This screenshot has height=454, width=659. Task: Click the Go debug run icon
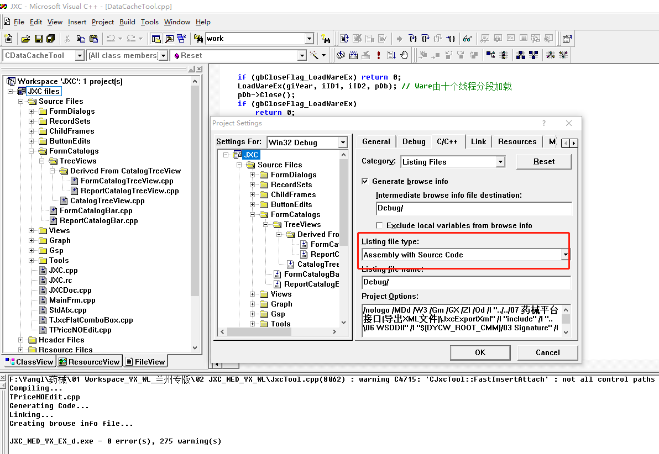tap(391, 55)
